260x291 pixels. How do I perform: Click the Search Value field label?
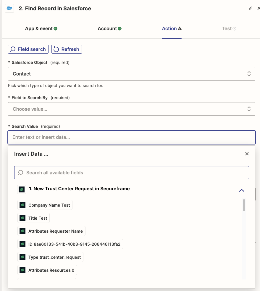(x=25, y=126)
